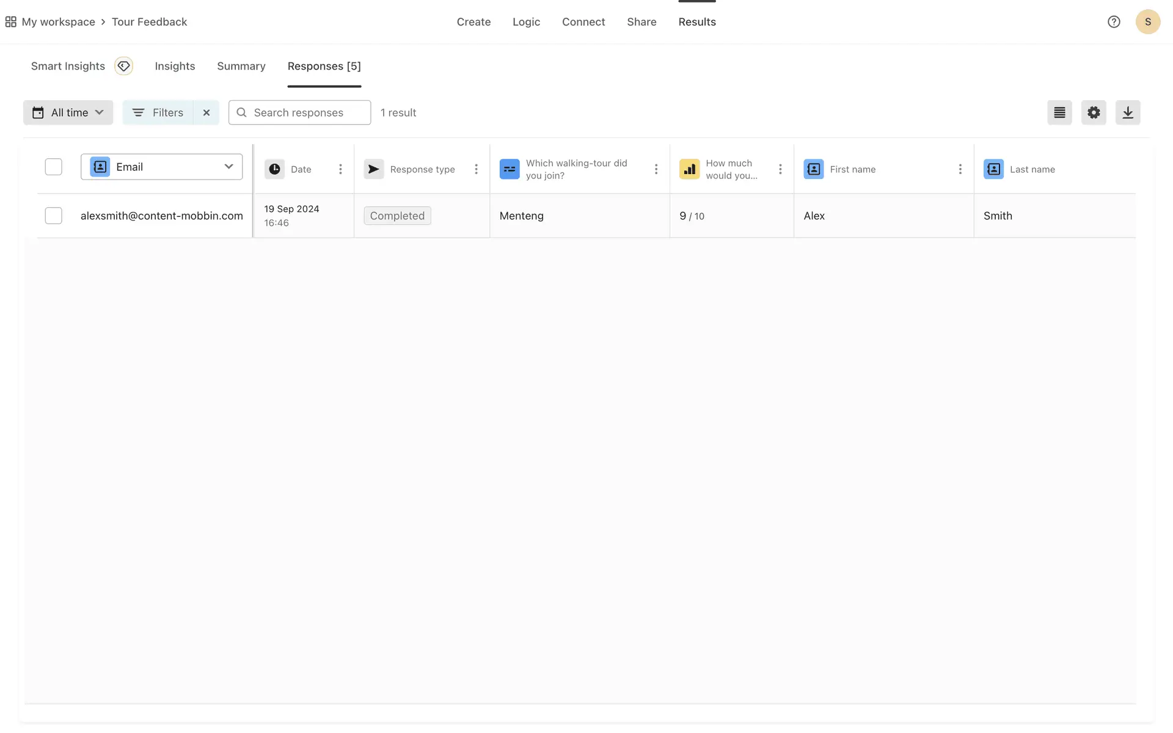This screenshot has width=1173, height=733.
Task: Check the alexsmith response row checkbox
Action: pos(54,216)
